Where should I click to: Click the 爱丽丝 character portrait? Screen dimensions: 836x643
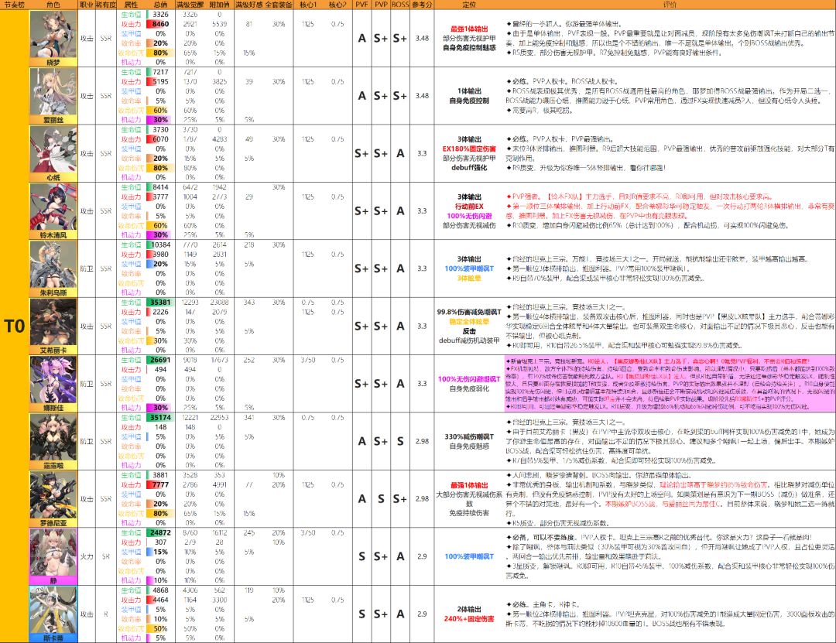[x=53, y=92]
